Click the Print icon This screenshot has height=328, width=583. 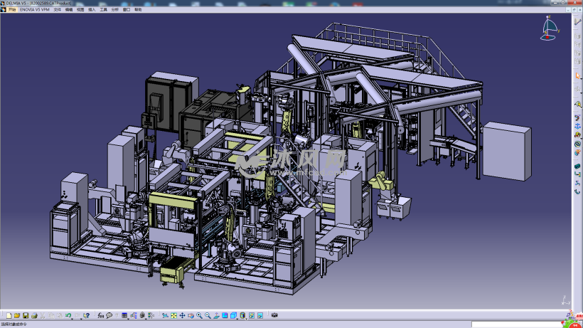point(34,314)
